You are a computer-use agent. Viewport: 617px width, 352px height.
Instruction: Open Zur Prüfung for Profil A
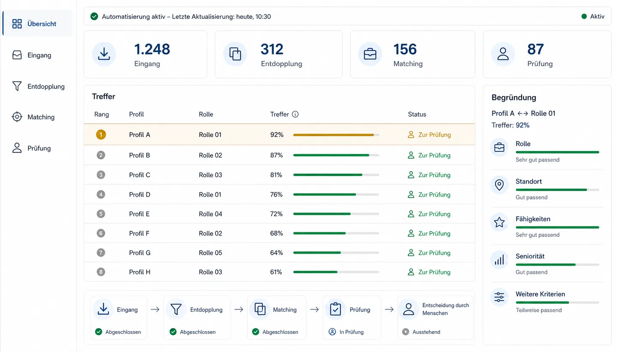click(x=429, y=135)
